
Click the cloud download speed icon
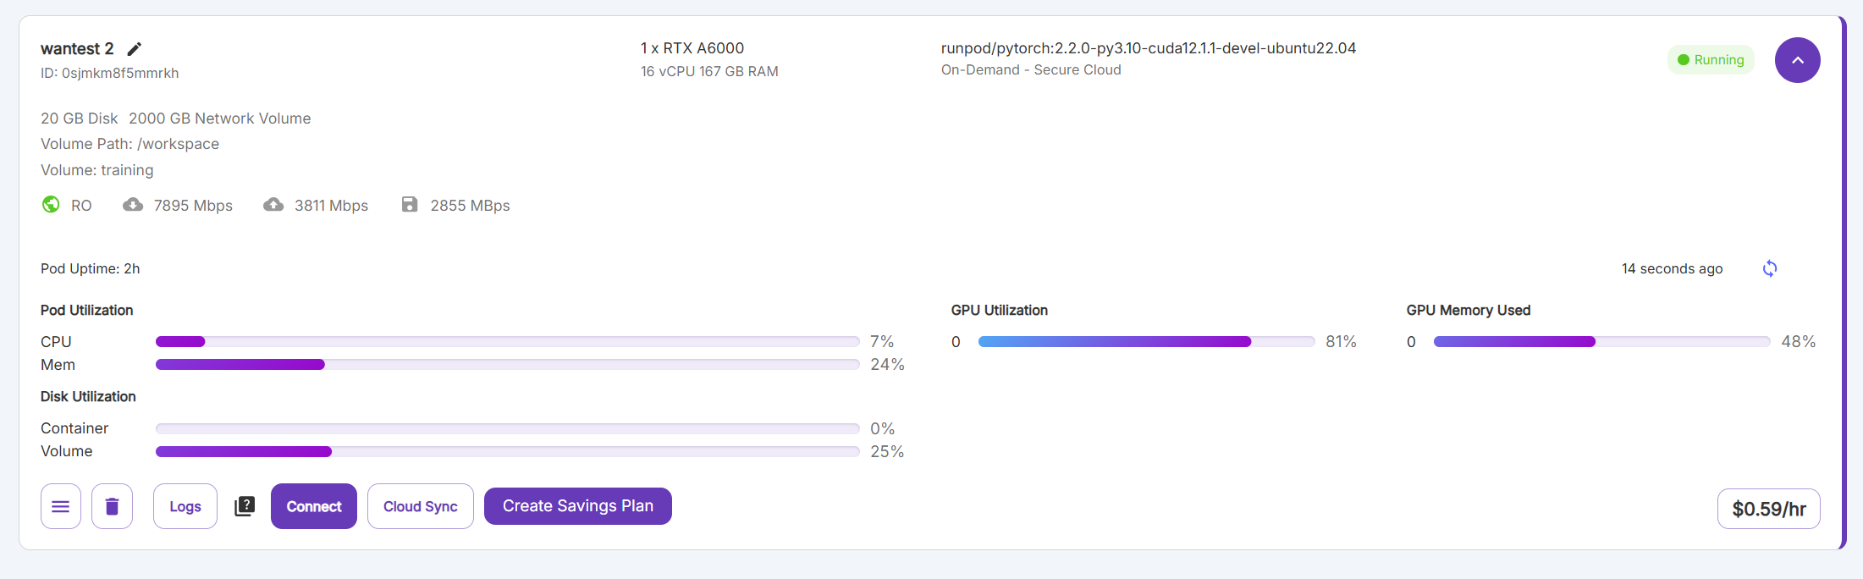133,205
